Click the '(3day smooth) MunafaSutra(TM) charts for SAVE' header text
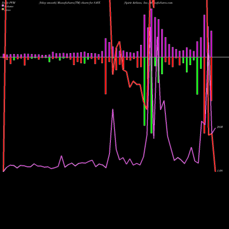 pyautogui.click(x=70, y=3)
